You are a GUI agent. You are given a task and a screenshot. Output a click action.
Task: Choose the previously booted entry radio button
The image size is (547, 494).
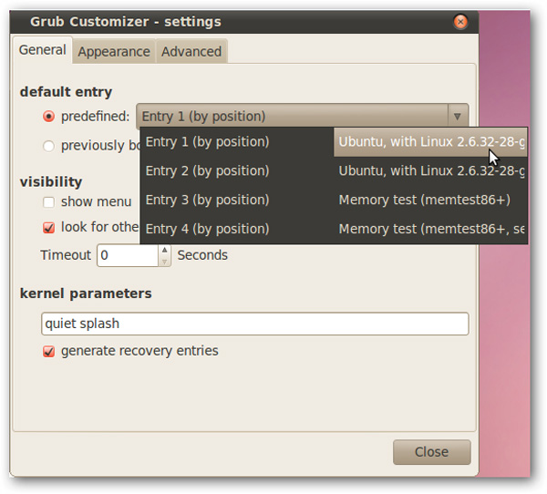pos(49,145)
